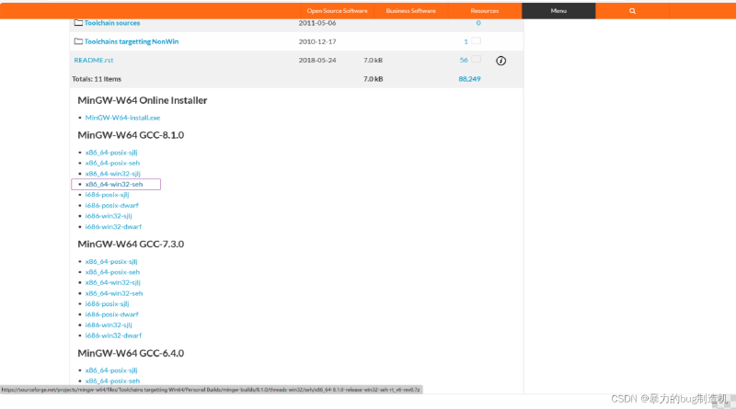
Task: Open the Open Source Software menu
Action: [337, 11]
